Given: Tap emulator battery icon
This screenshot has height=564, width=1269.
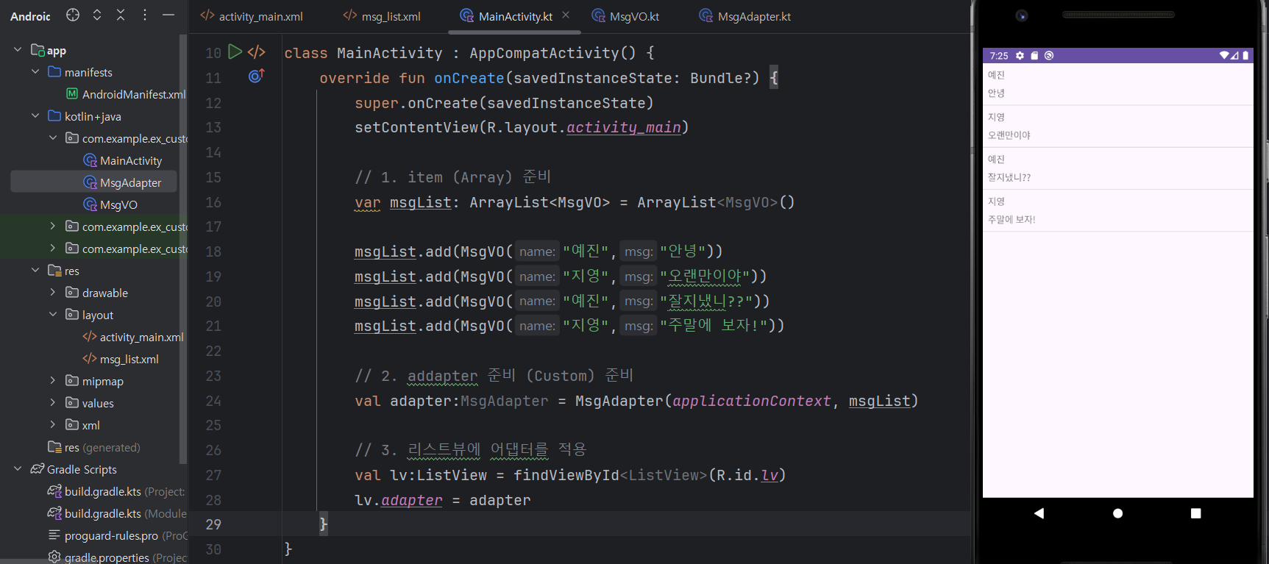Looking at the screenshot, I should (1245, 55).
